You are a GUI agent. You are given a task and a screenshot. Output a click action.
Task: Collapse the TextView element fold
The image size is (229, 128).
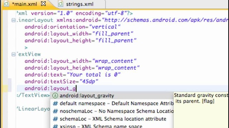[14, 54]
